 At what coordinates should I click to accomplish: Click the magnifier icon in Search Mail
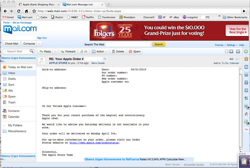[32, 51]
